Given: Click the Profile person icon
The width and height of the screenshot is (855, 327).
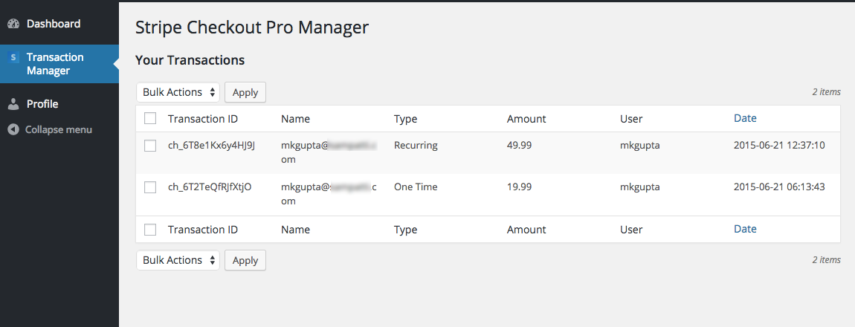Looking at the screenshot, I should click(13, 104).
